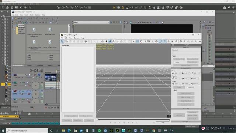Click the Select All button below Scene Tree

click(67, 120)
